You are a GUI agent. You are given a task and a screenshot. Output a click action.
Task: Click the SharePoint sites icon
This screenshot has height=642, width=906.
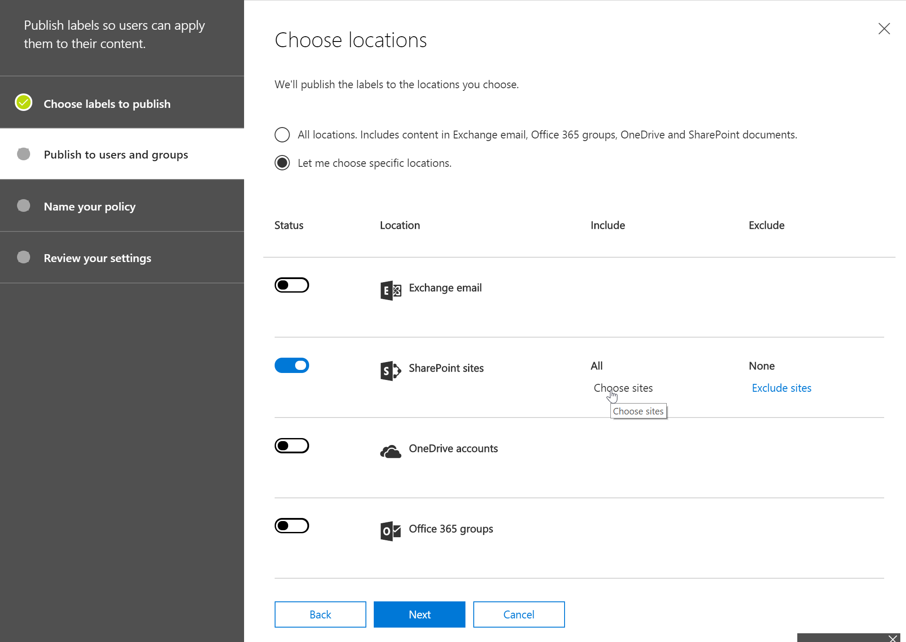390,370
